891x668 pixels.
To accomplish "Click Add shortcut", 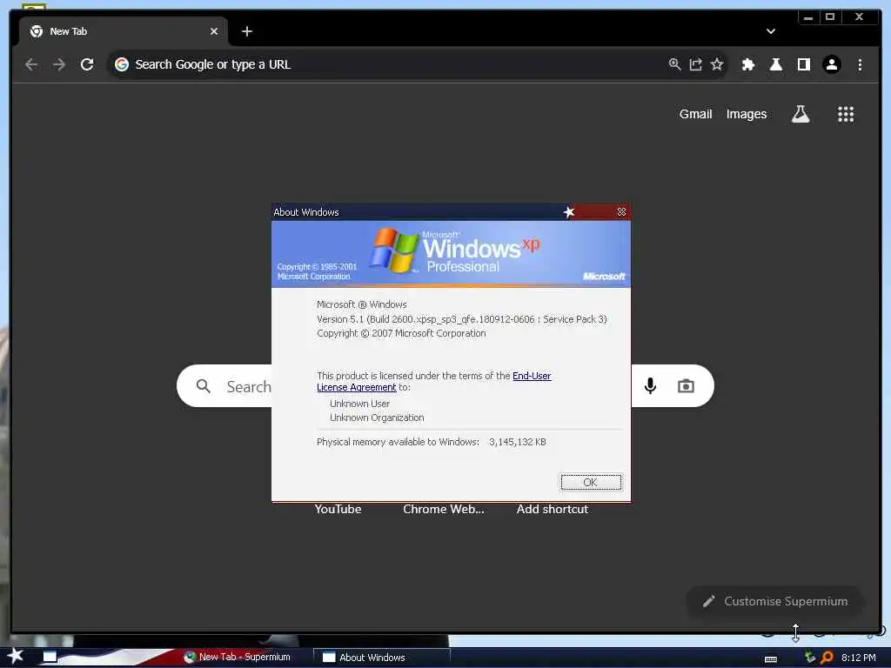I will (x=553, y=509).
